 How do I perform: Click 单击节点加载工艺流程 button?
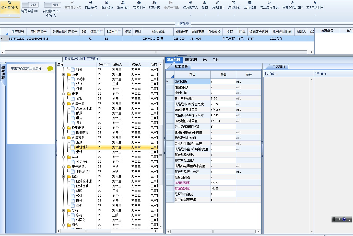point(26,69)
